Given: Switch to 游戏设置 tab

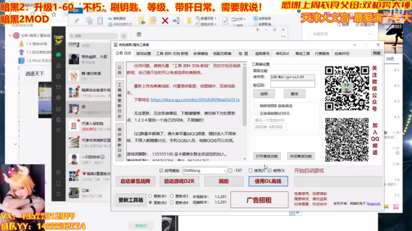Looking at the screenshot, I should click(144, 54).
